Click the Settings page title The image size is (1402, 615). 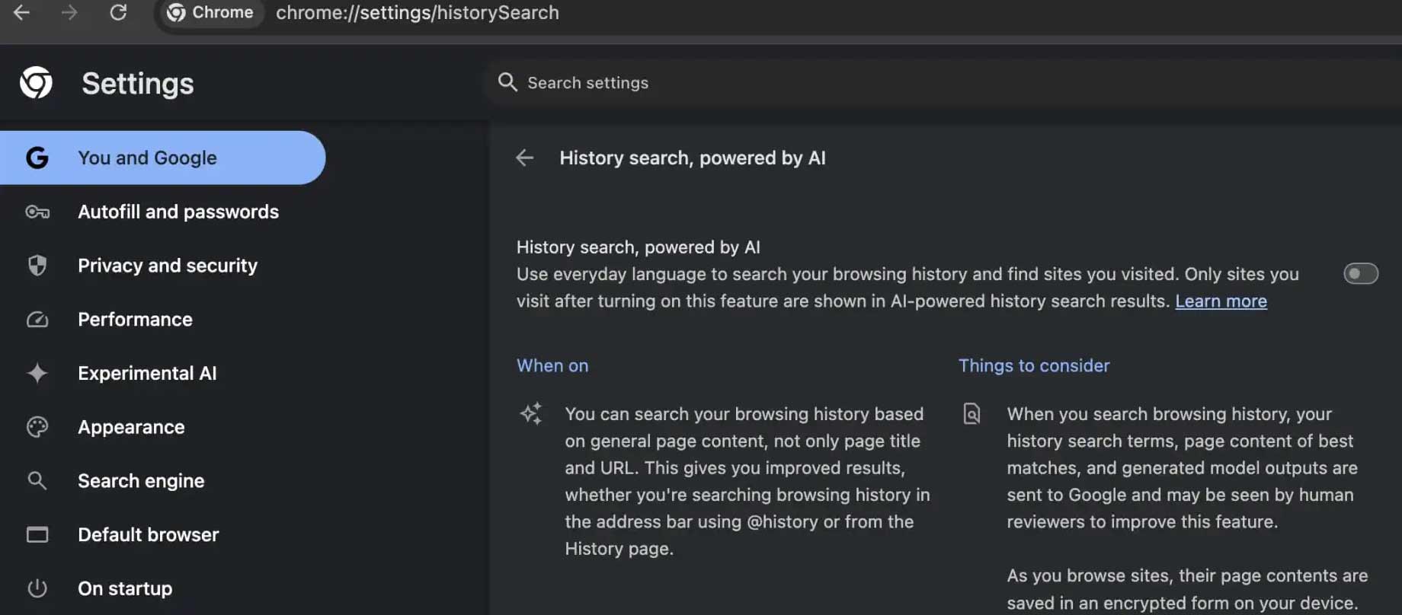pos(138,83)
